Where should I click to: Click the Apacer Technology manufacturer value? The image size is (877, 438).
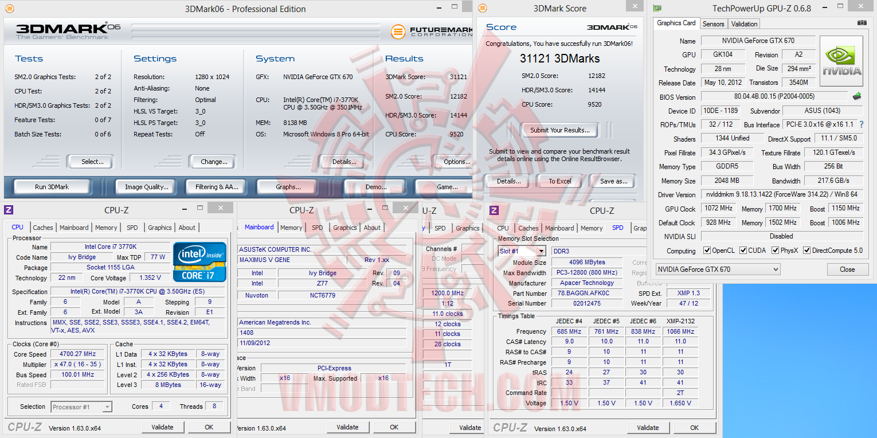click(x=587, y=283)
